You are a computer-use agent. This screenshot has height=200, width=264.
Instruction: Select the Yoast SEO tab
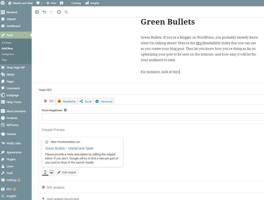point(49,101)
